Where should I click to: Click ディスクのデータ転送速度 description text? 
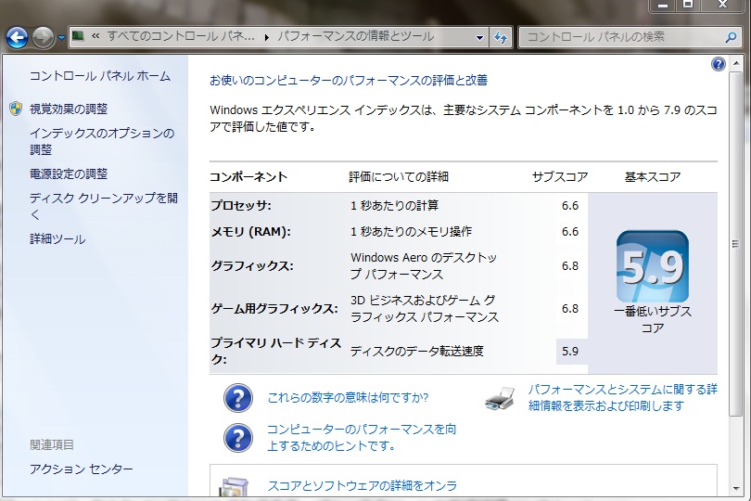pyautogui.click(x=416, y=351)
